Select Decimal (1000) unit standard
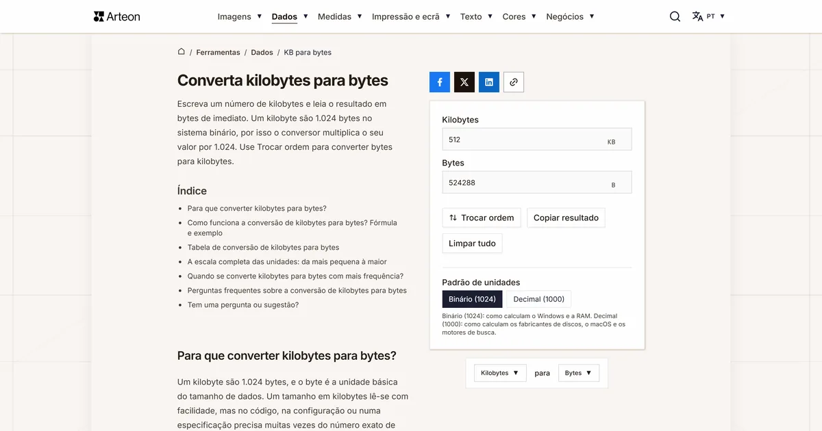 coord(539,299)
